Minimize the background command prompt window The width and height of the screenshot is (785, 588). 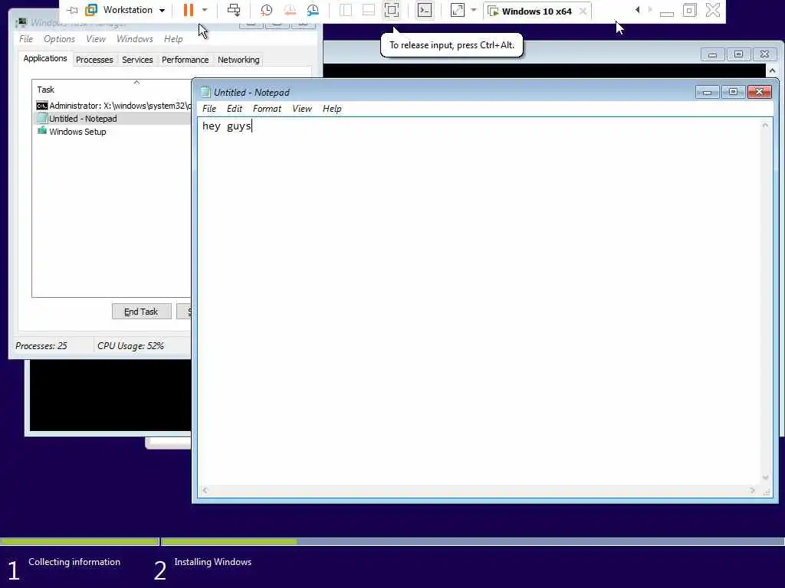[712, 54]
